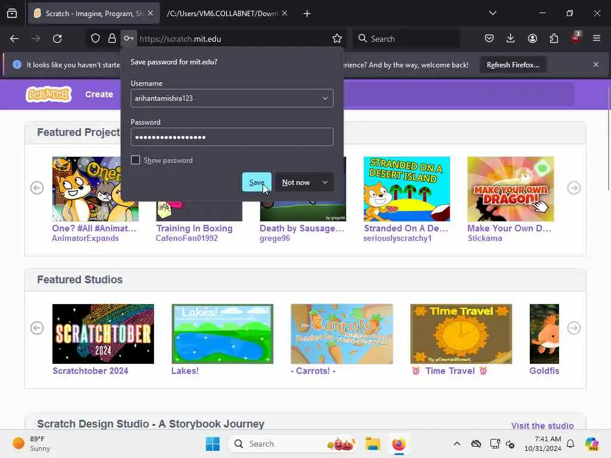The width and height of the screenshot is (611, 458).
Task: Click the Firefox back arrow
Action: pos(14,39)
